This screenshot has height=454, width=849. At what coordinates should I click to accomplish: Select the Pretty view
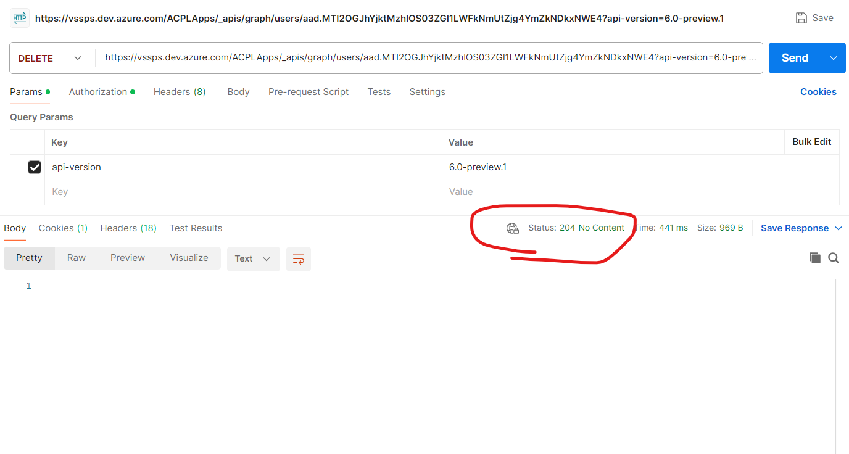click(x=29, y=258)
